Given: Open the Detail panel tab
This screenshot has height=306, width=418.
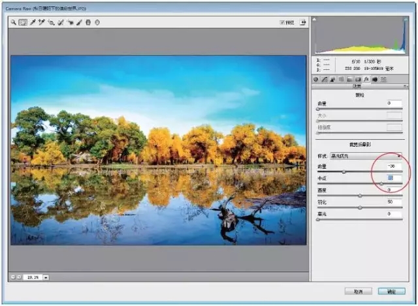Looking at the screenshot, I should (x=333, y=79).
